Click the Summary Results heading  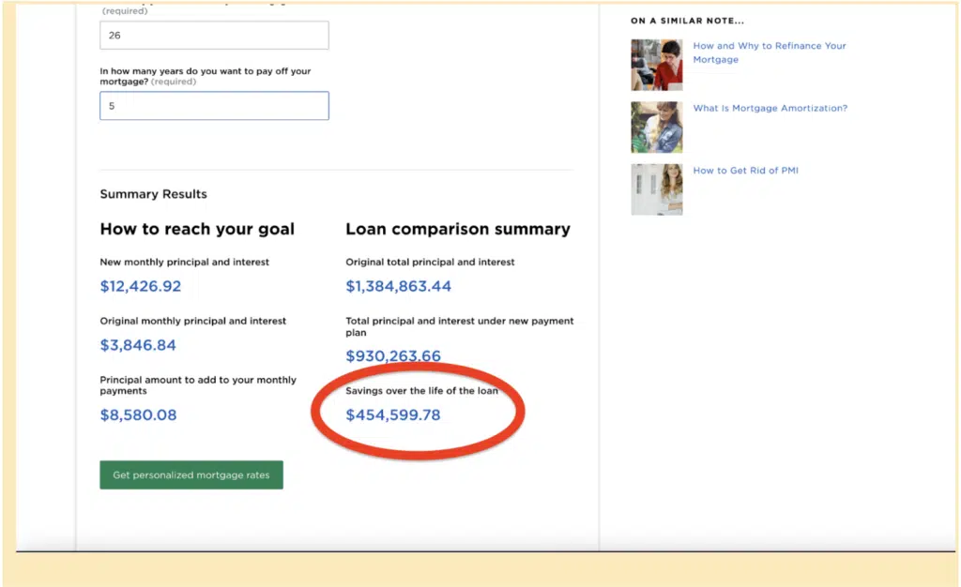point(153,194)
